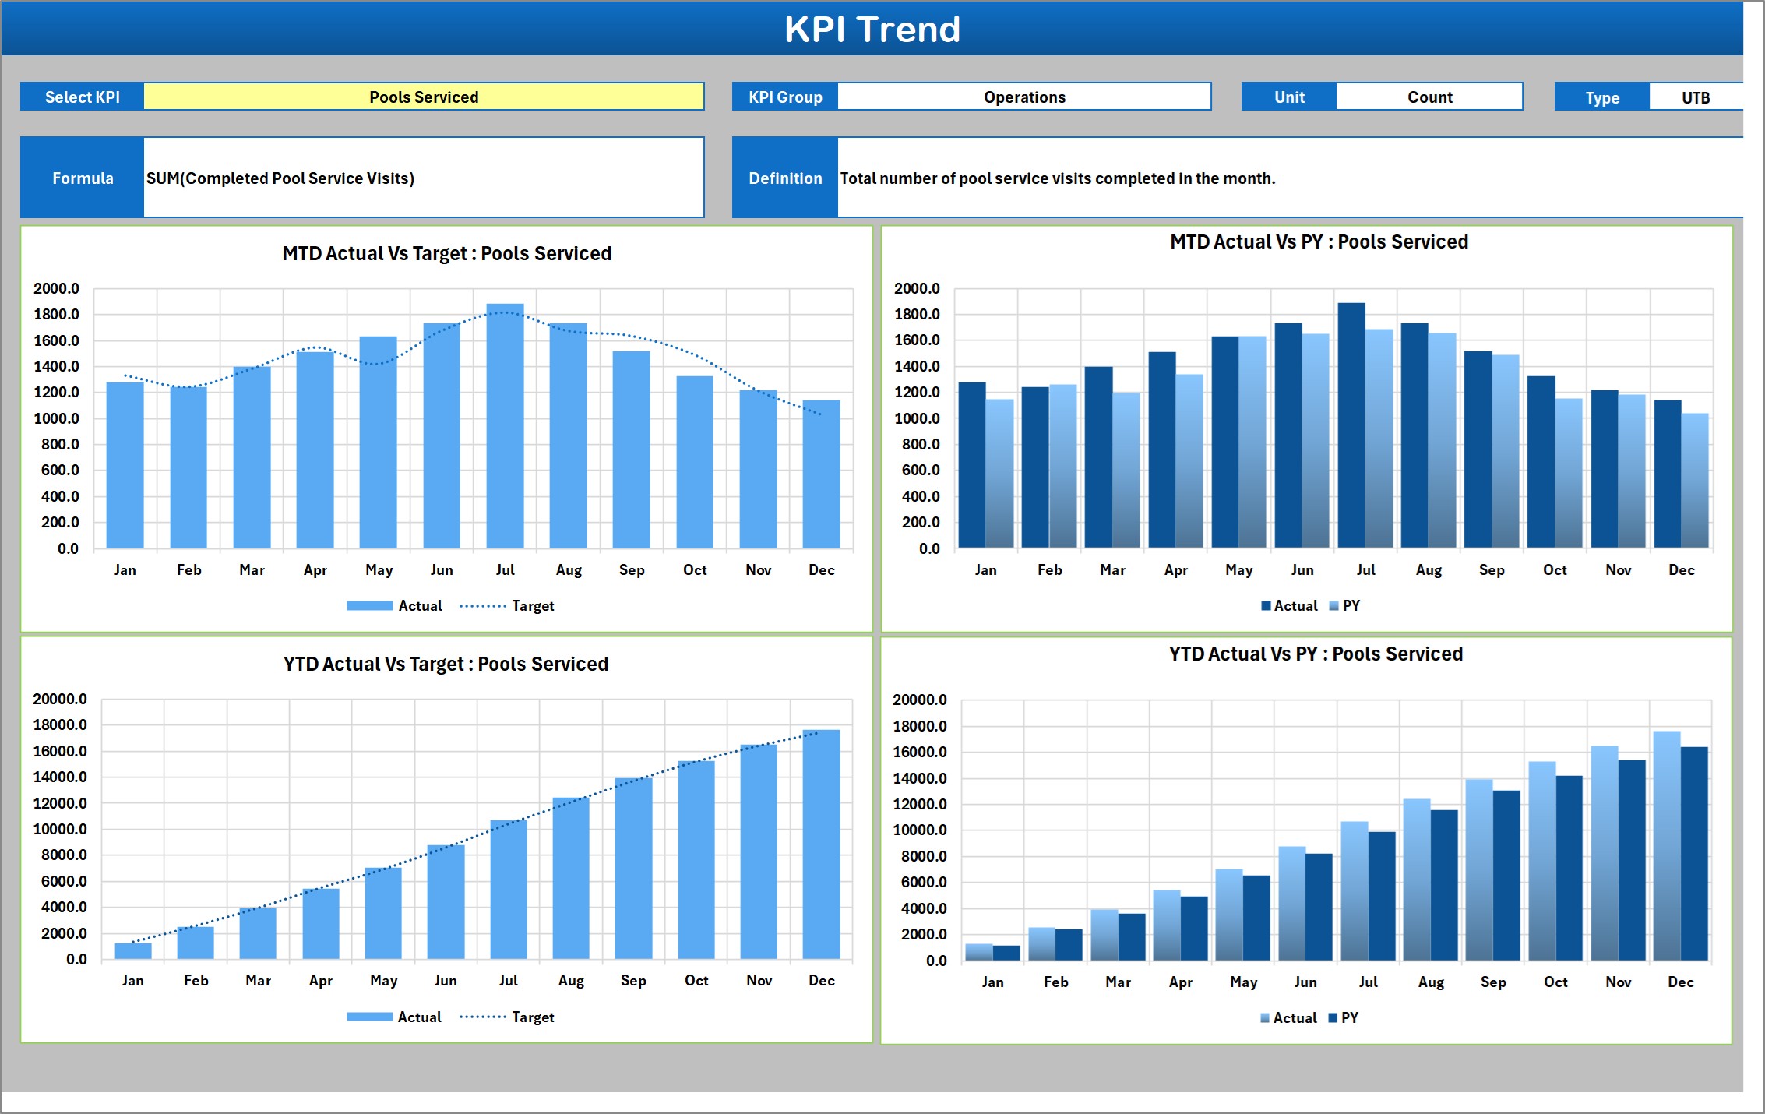Click the 1000.0 axis label in MTD PY chart
This screenshot has height=1114, width=1765.
pyautogui.click(x=917, y=418)
